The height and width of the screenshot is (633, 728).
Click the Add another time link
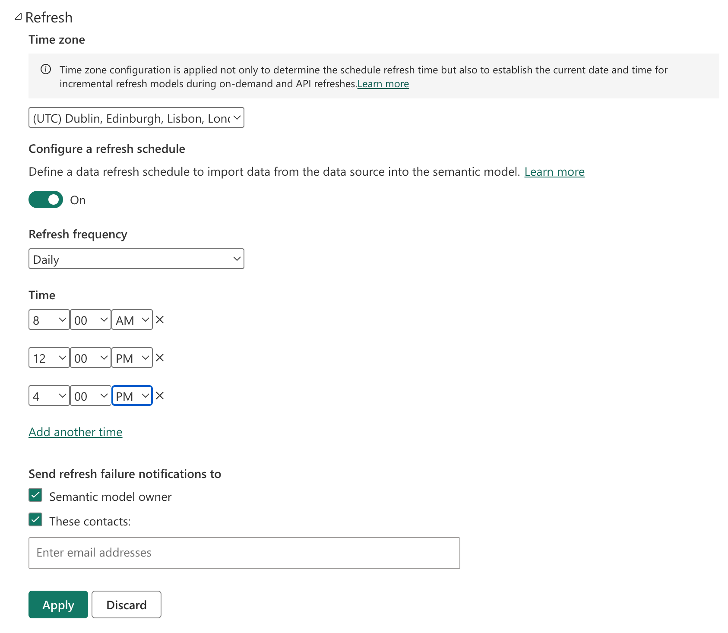(x=75, y=431)
